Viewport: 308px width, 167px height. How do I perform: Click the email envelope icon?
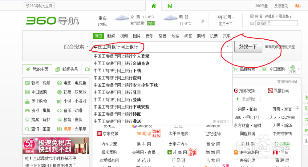(252, 23)
